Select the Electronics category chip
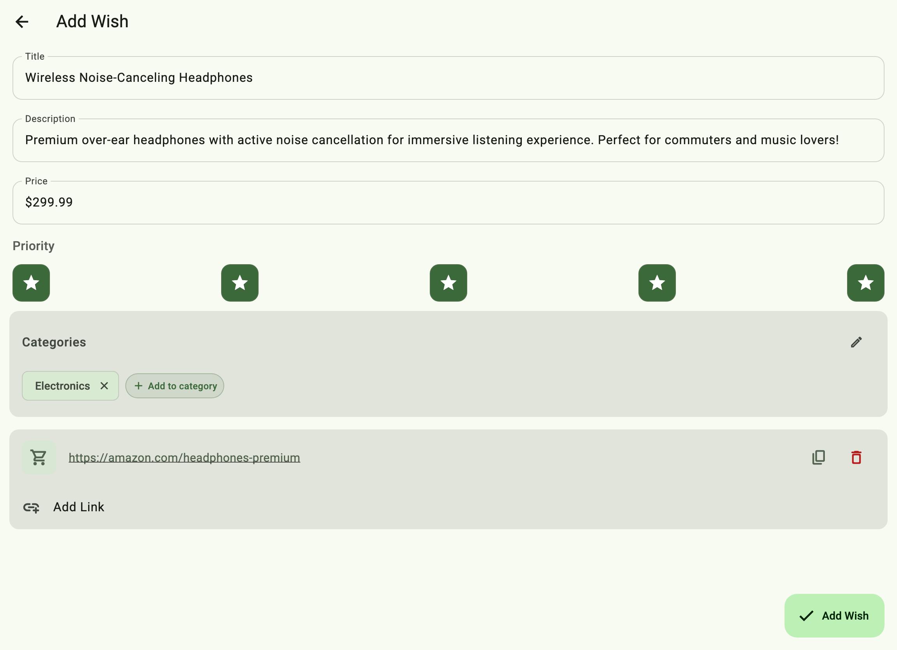This screenshot has height=650, width=897. point(62,386)
